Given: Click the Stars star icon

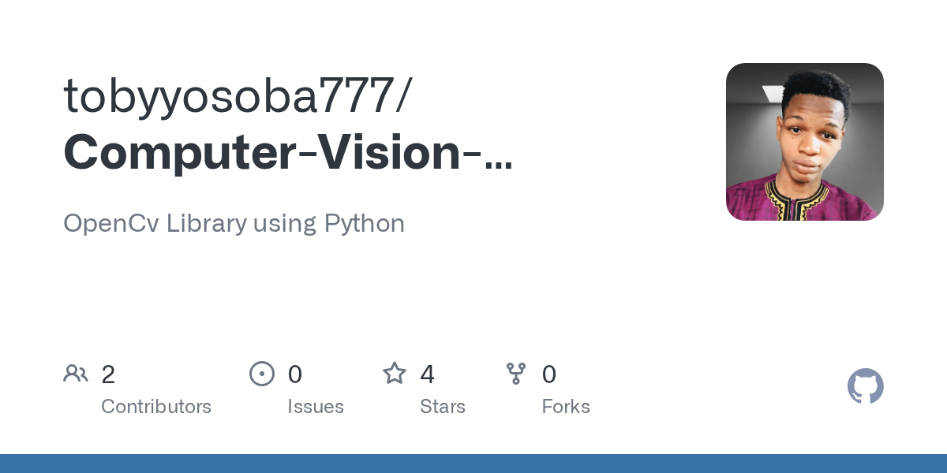Looking at the screenshot, I should click(395, 374).
